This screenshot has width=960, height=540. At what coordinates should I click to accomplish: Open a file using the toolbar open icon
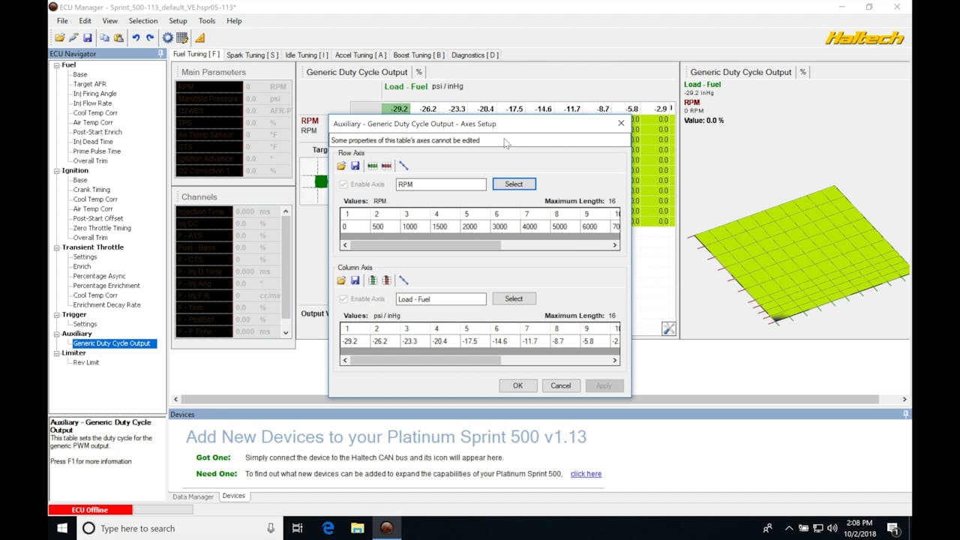click(61, 36)
